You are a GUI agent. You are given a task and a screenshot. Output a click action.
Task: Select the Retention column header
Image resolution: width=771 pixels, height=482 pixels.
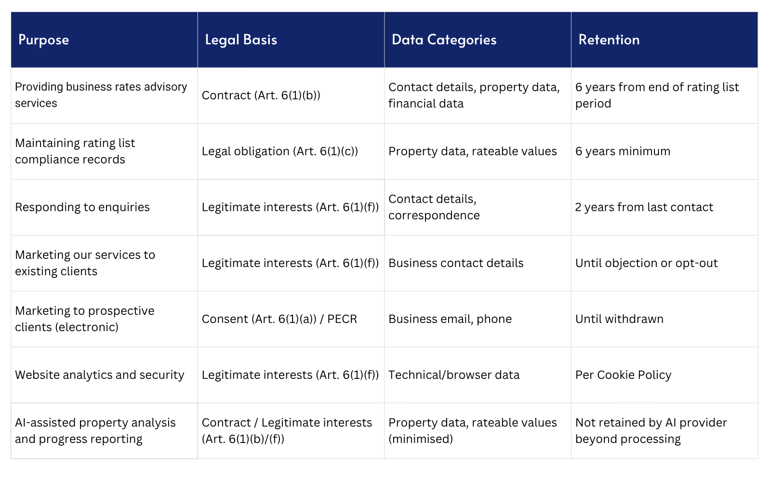[665, 40]
